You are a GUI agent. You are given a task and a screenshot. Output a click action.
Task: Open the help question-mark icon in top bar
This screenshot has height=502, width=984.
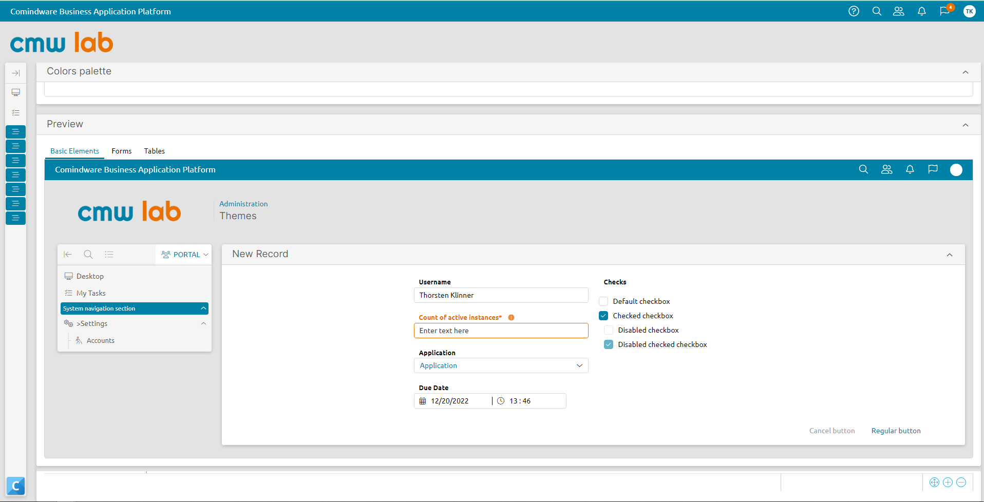pyautogui.click(x=854, y=11)
